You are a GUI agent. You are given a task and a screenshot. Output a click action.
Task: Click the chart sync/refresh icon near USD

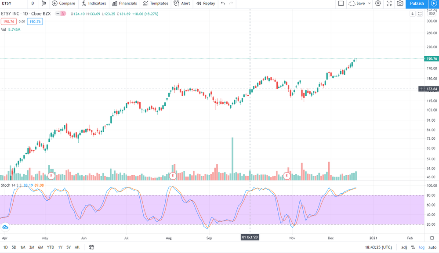(x=420, y=14)
